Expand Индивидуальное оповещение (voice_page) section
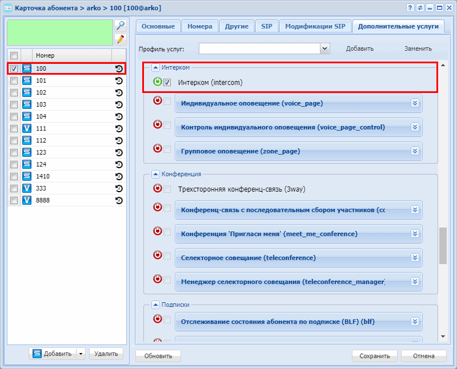 tap(415, 103)
